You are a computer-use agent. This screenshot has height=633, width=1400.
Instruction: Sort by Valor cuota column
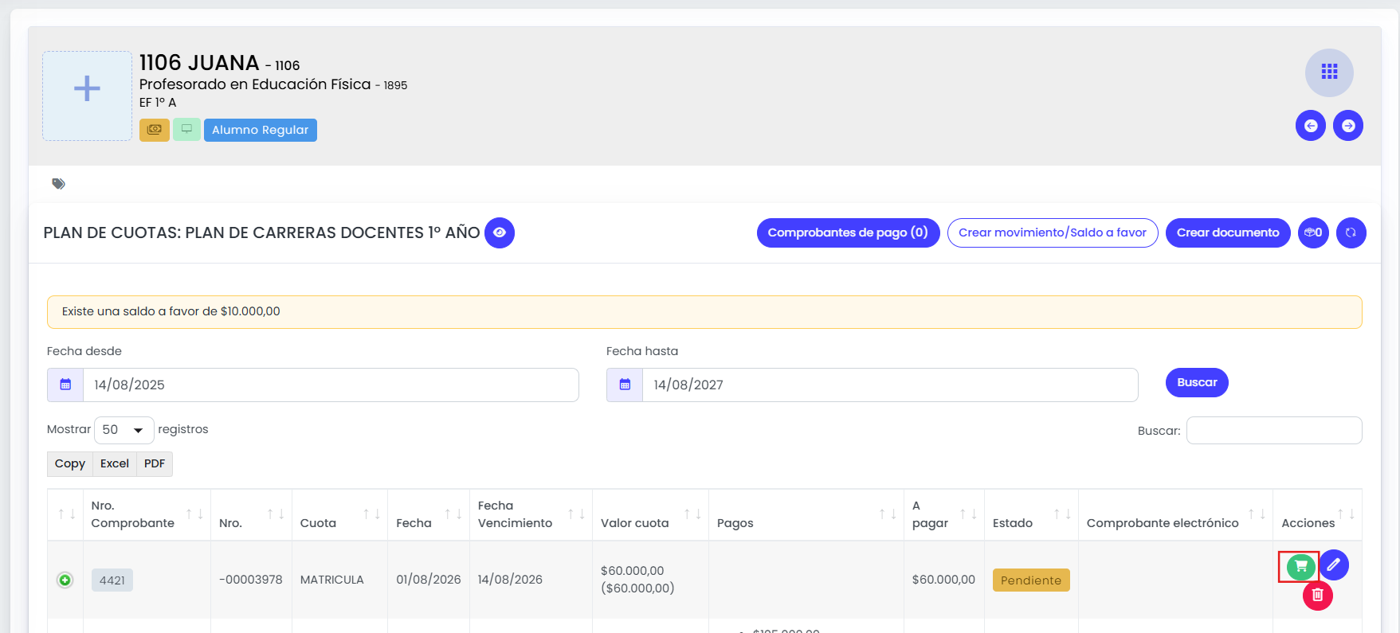pyautogui.click(x=650, y=514)
